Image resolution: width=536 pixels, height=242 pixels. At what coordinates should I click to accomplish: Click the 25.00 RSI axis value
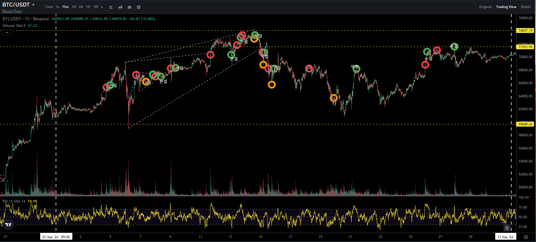[523, 227]
